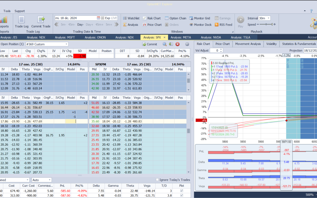Open the Reports bar chart icon
317x198 pixels.
4,20
